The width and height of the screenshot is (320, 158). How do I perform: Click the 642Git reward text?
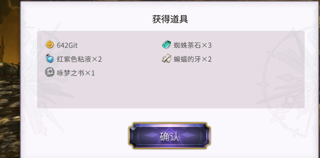[x=67, y=45]
